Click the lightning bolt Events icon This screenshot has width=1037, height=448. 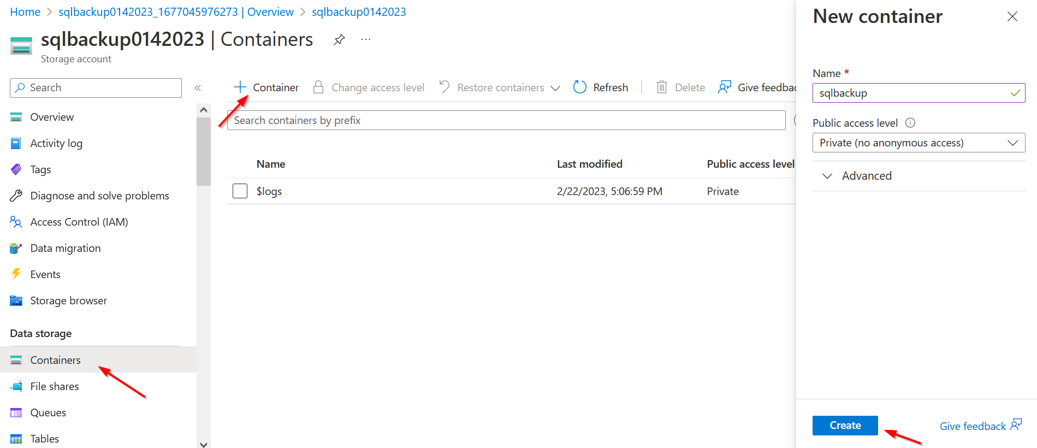[x=16, y=274]
